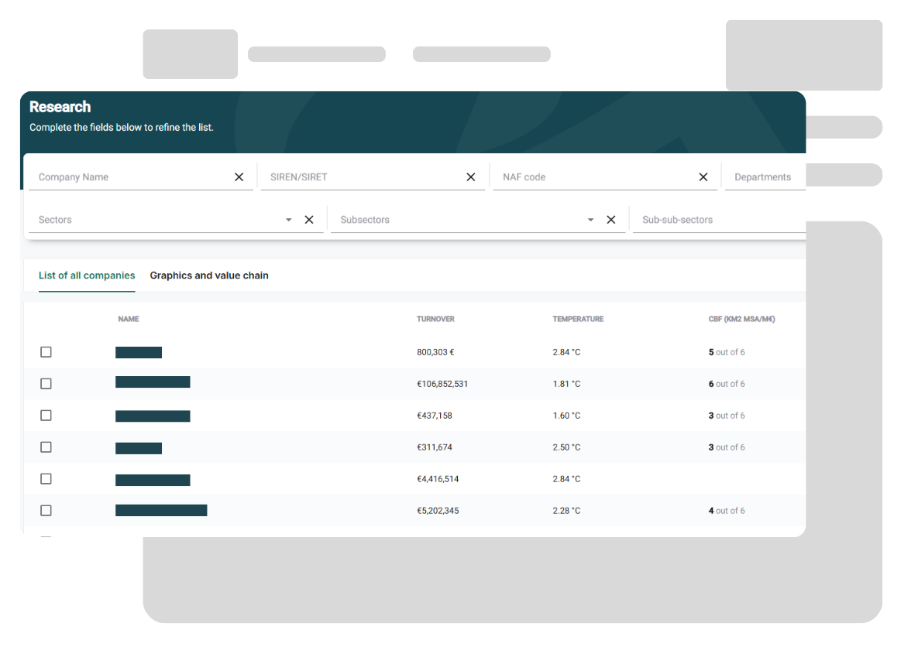Switch to List of all companies tab
The image size is (901, 647).
coord(87,276)
